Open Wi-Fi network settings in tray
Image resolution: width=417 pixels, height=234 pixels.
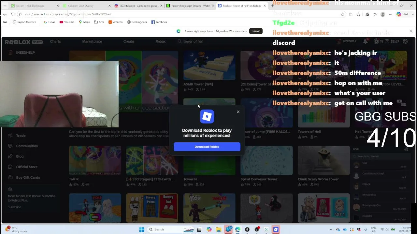click(382, 229)
